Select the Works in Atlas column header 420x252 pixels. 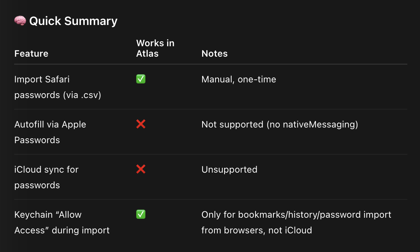tap(155, 48)
